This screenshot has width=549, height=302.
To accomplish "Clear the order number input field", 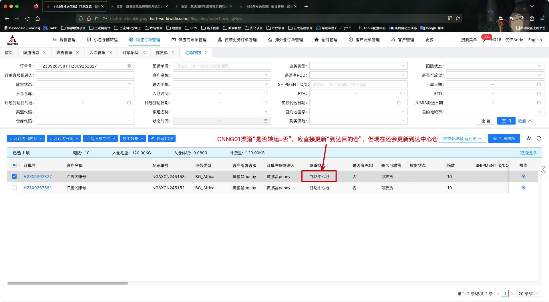I will click(129, 66).
